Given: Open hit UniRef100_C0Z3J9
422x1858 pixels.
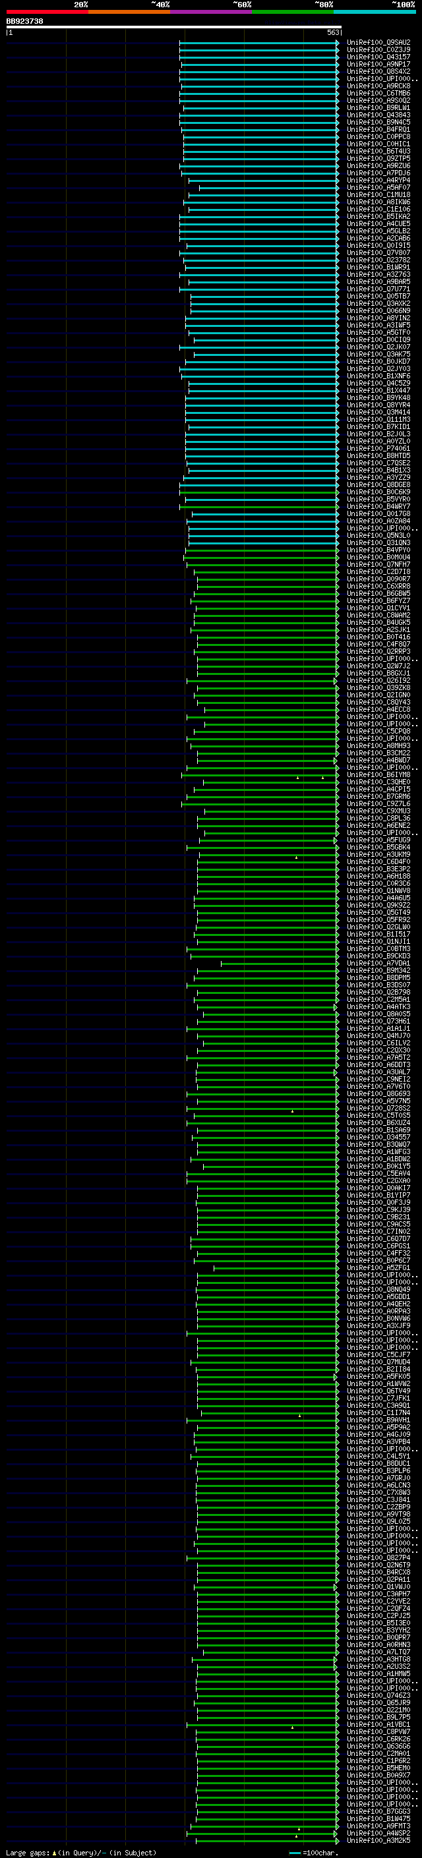Looking at the screenshot, I should [x=378, y=50].
